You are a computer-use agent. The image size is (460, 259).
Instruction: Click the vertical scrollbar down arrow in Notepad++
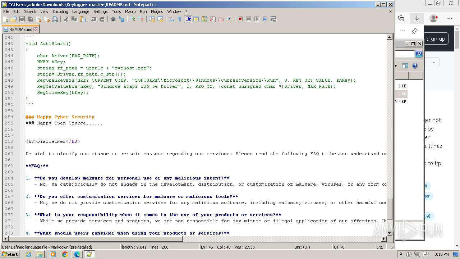pyautogui.click(x=389, y=233)
